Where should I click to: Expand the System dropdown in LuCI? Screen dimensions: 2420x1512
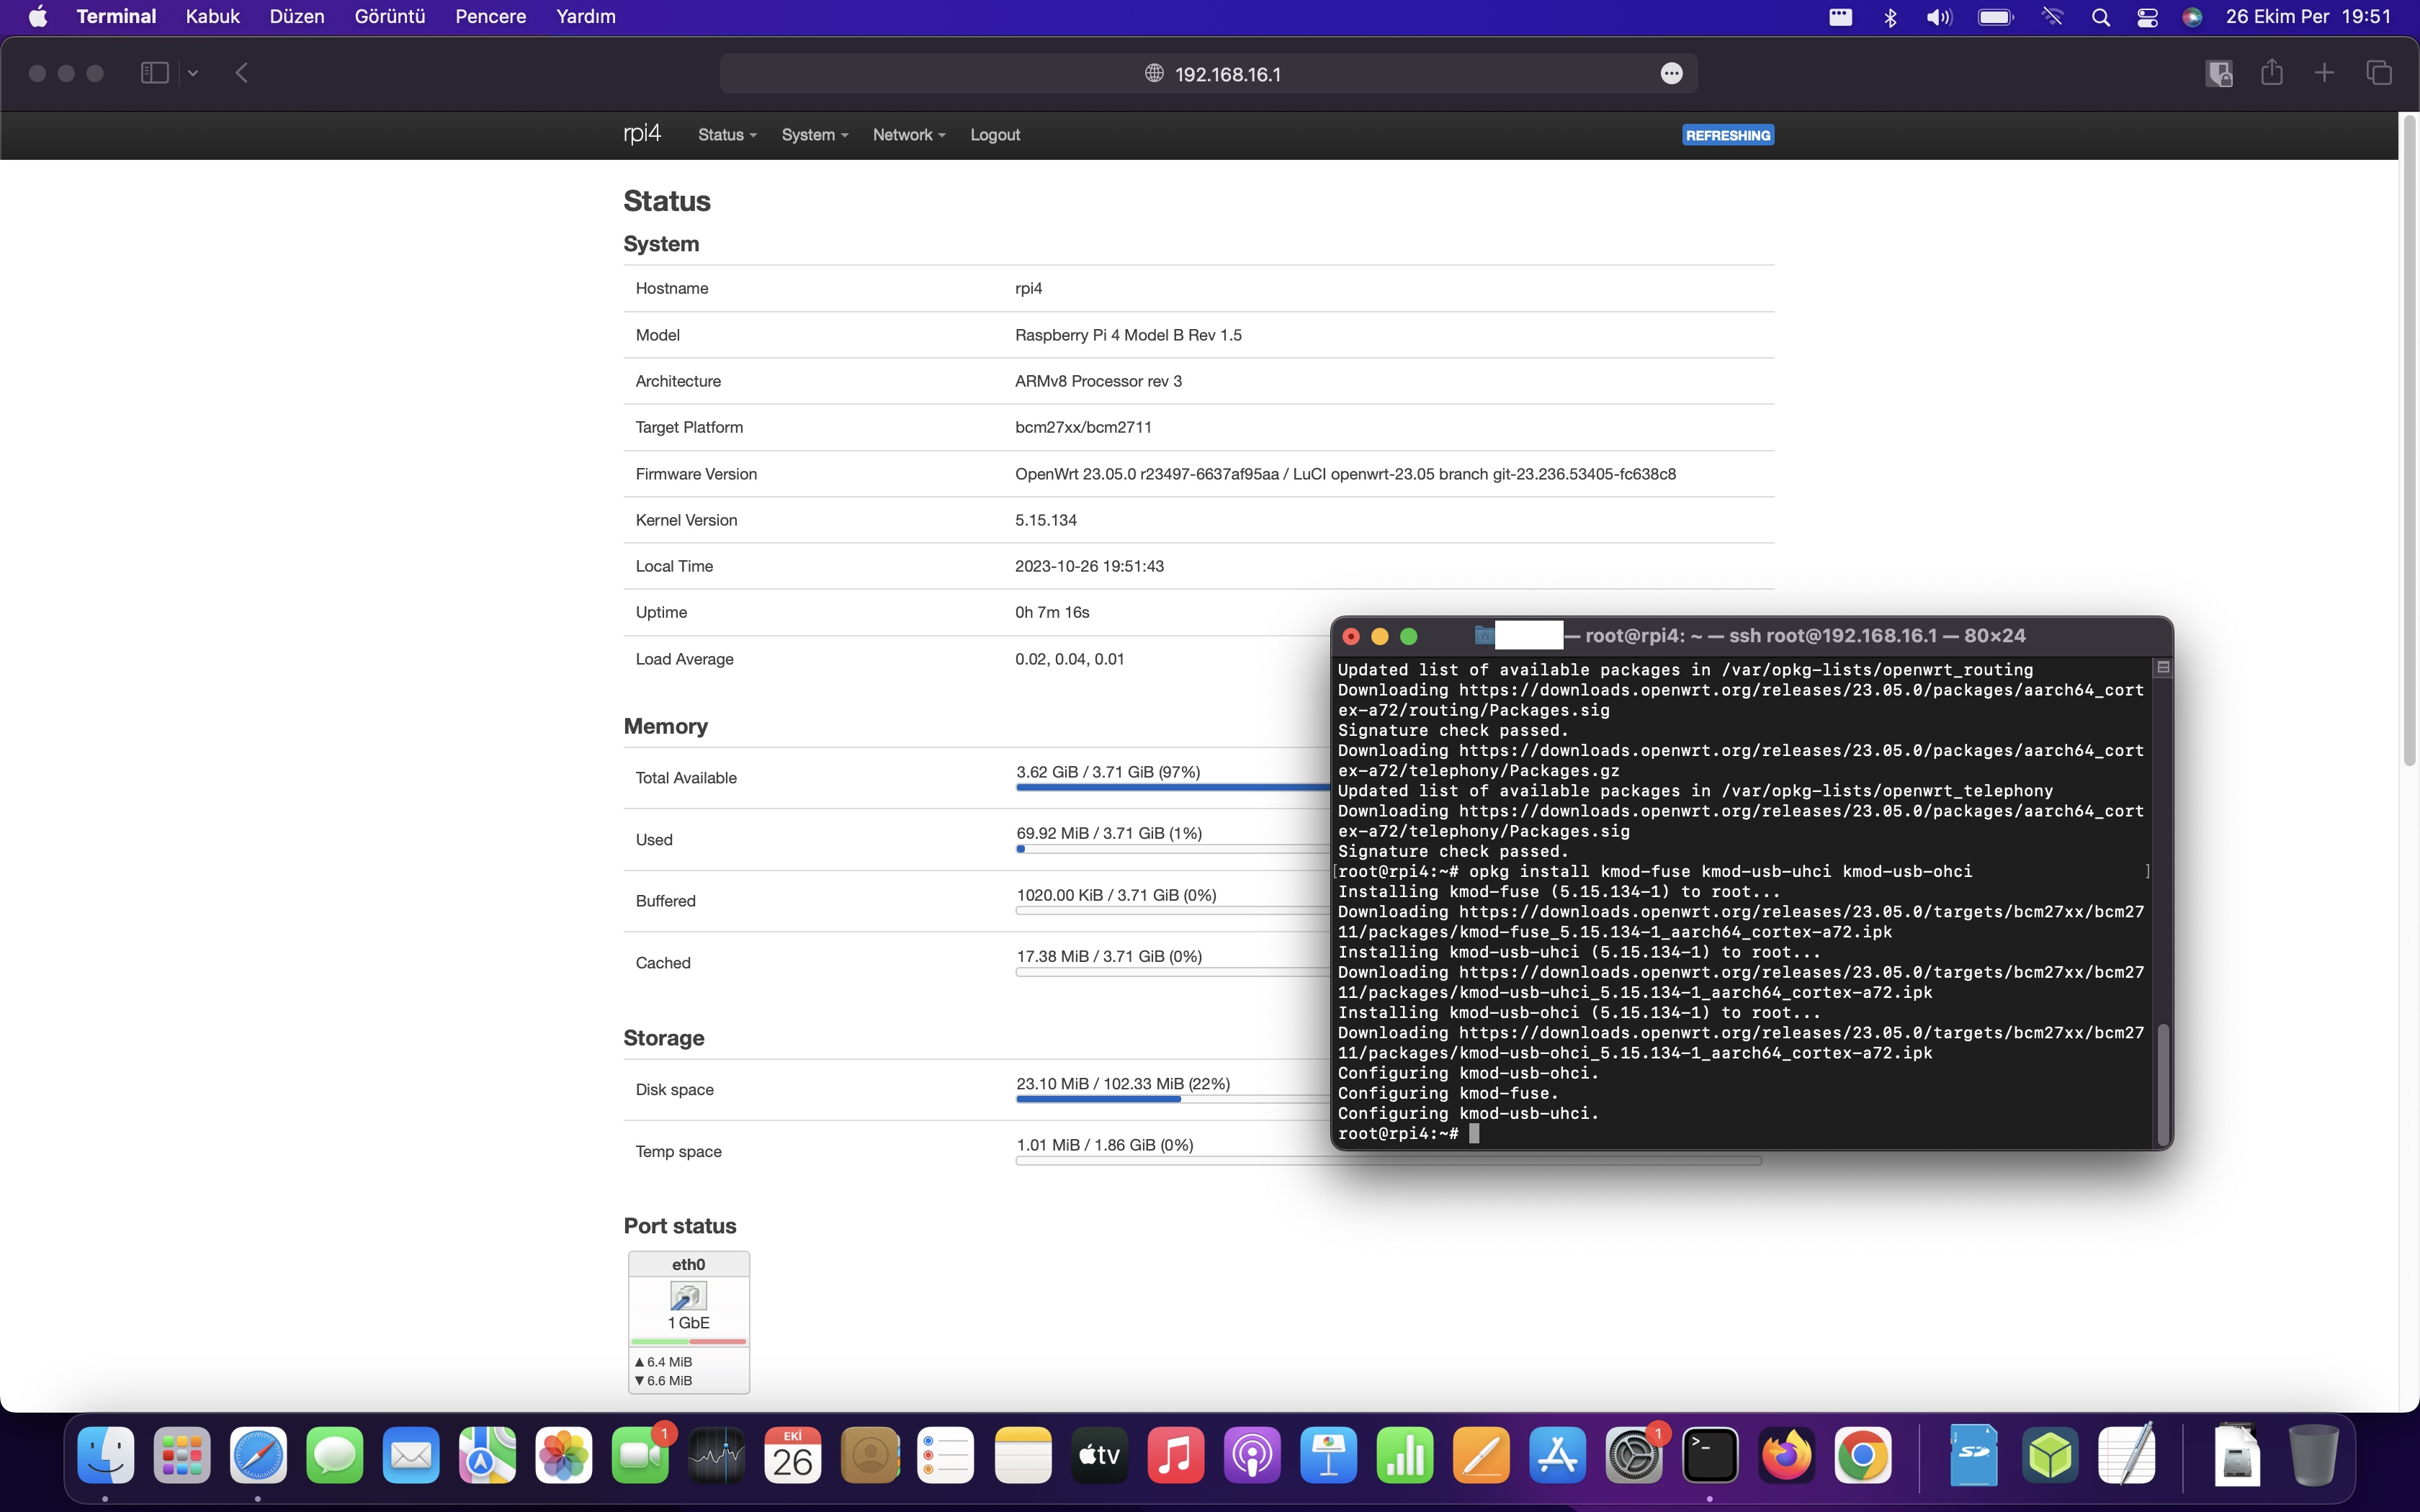click(814, 135)
